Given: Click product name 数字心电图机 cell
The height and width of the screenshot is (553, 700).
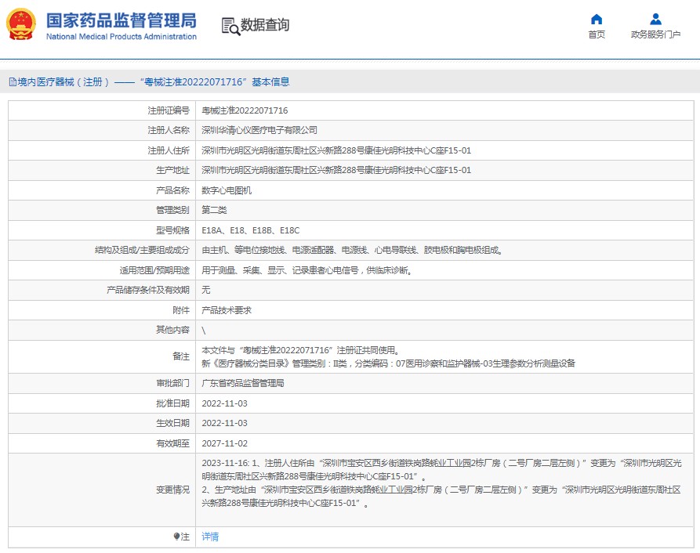Looking at the screenshot, I should (x=227, y=190).
